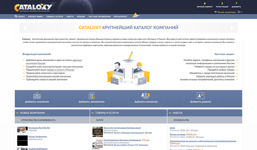
Task: Open the Швея job listing
Action: [172, 128]
